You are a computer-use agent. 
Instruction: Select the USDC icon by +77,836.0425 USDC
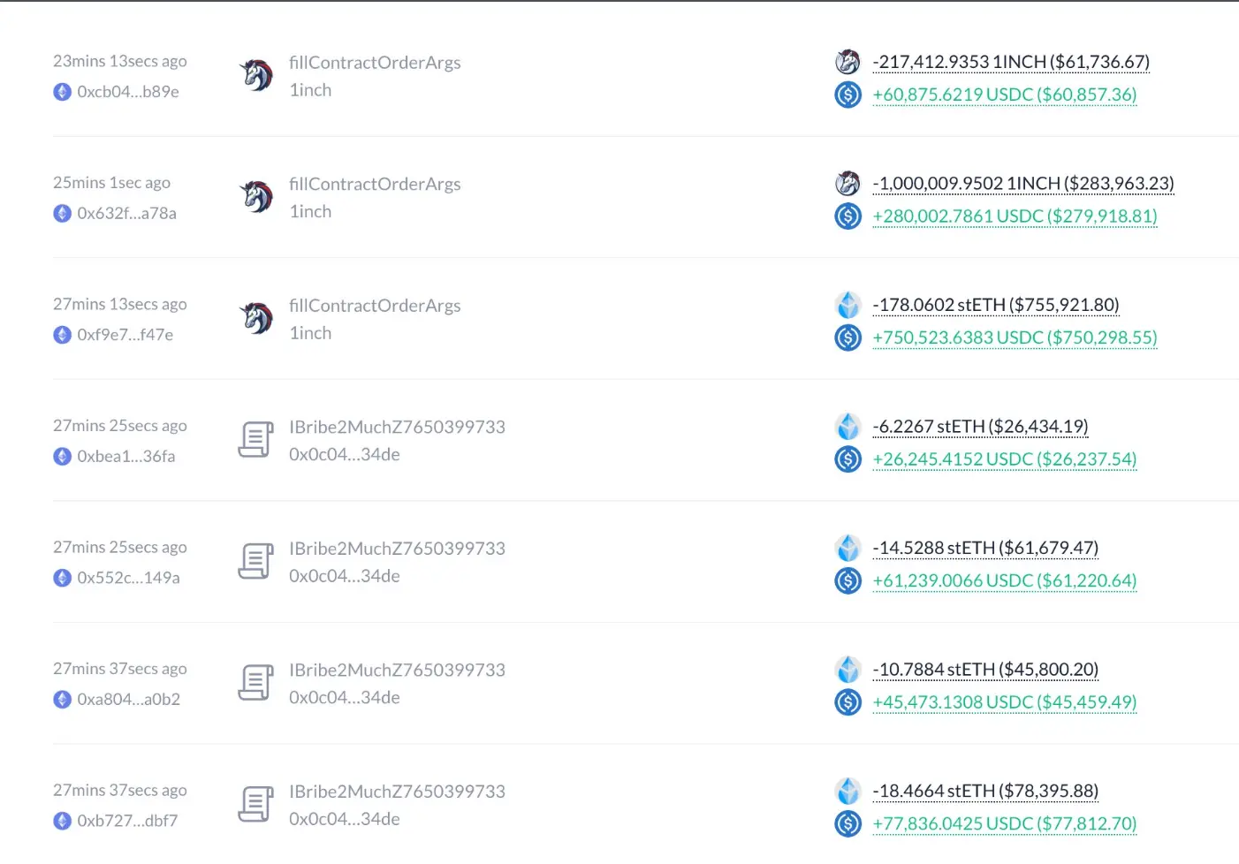pyautogui.click(x=848, y=823)
